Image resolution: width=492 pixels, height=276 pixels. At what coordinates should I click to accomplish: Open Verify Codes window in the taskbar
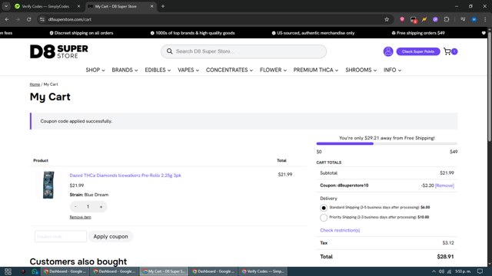click(x=263, y=271)
